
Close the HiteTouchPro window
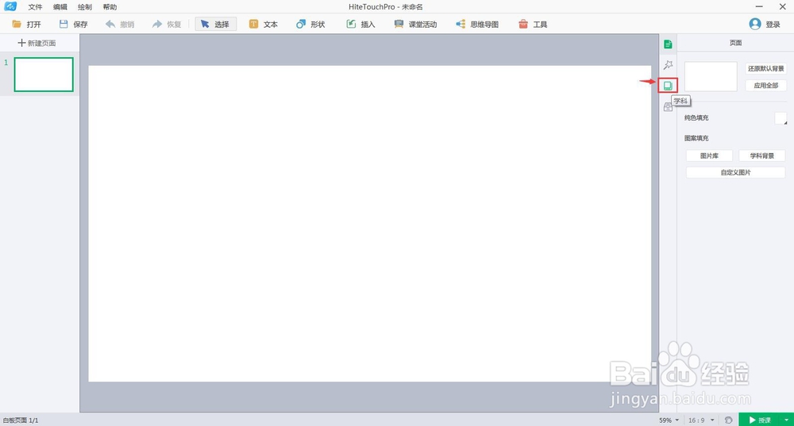click(782, 6)
